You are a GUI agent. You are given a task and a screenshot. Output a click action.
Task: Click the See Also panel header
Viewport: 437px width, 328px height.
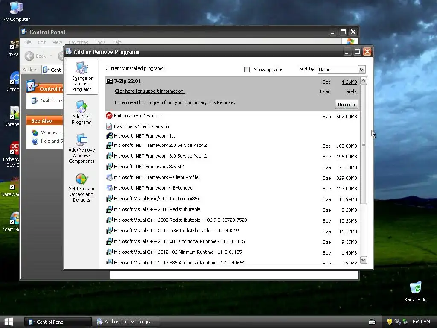44,120
